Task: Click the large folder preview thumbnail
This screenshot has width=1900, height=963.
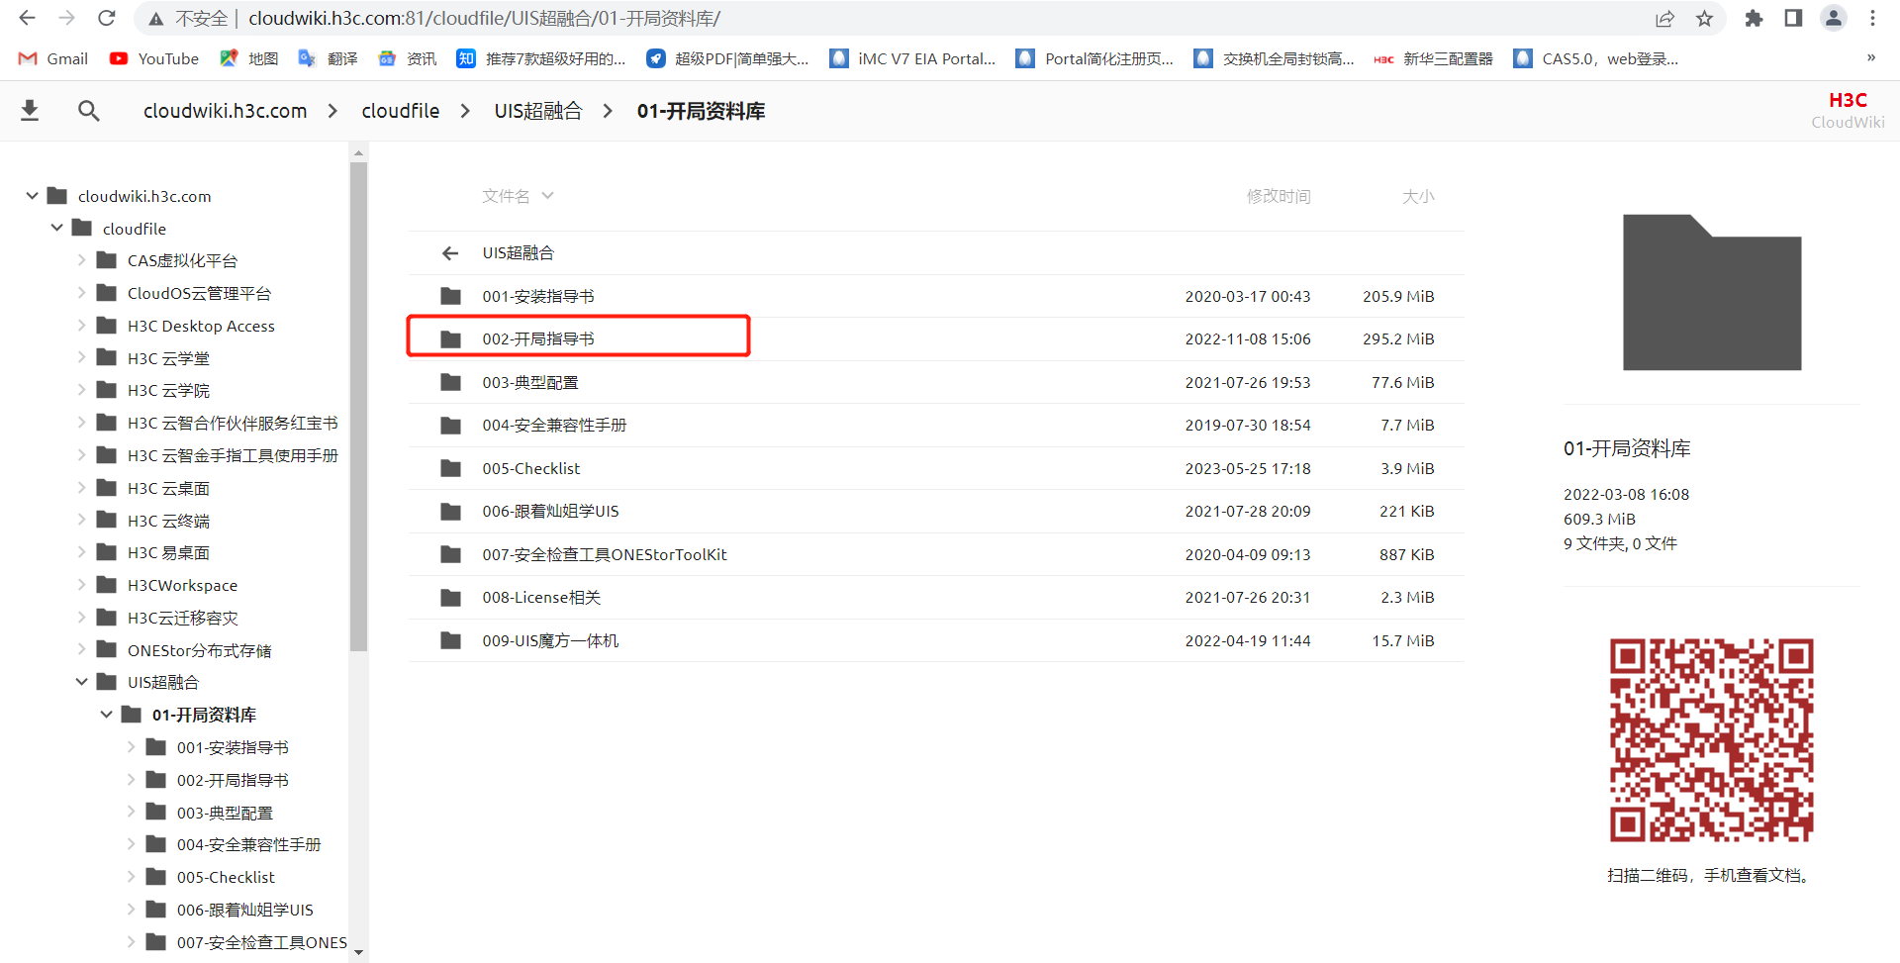Action: coord(1712,292)
